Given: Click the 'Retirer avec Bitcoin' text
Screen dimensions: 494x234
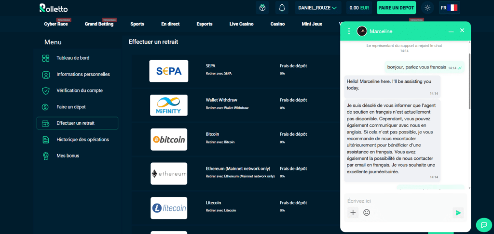Looking at the screenshot, I should [220, 142].
